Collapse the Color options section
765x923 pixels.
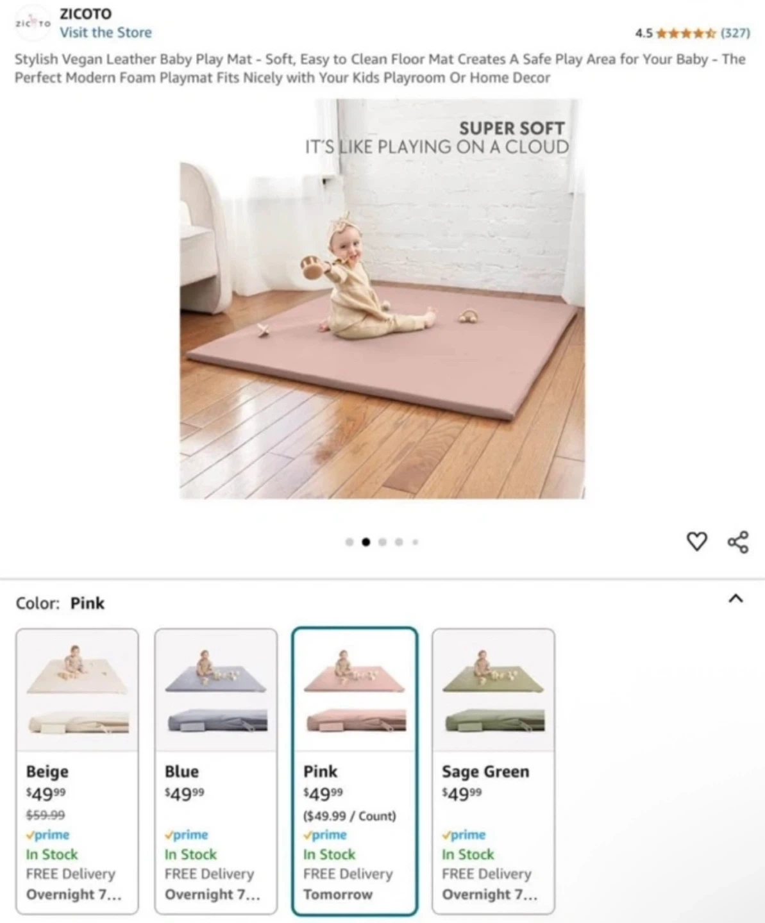(x=736, y=599)
